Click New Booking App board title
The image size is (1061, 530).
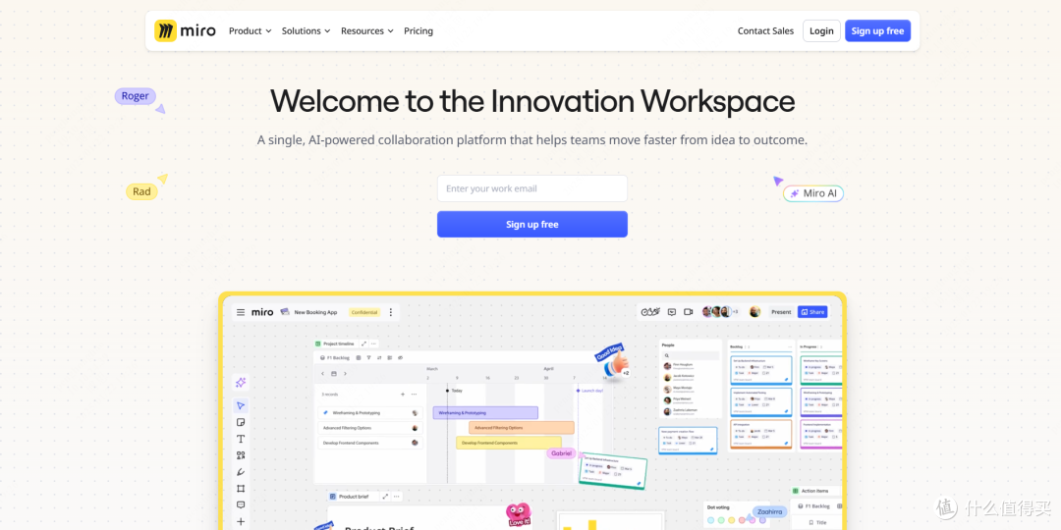pos(315,312)
